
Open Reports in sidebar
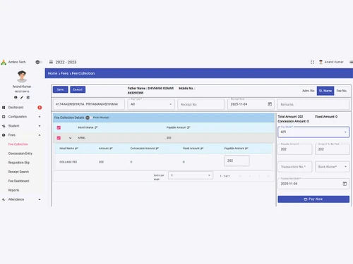13,190
